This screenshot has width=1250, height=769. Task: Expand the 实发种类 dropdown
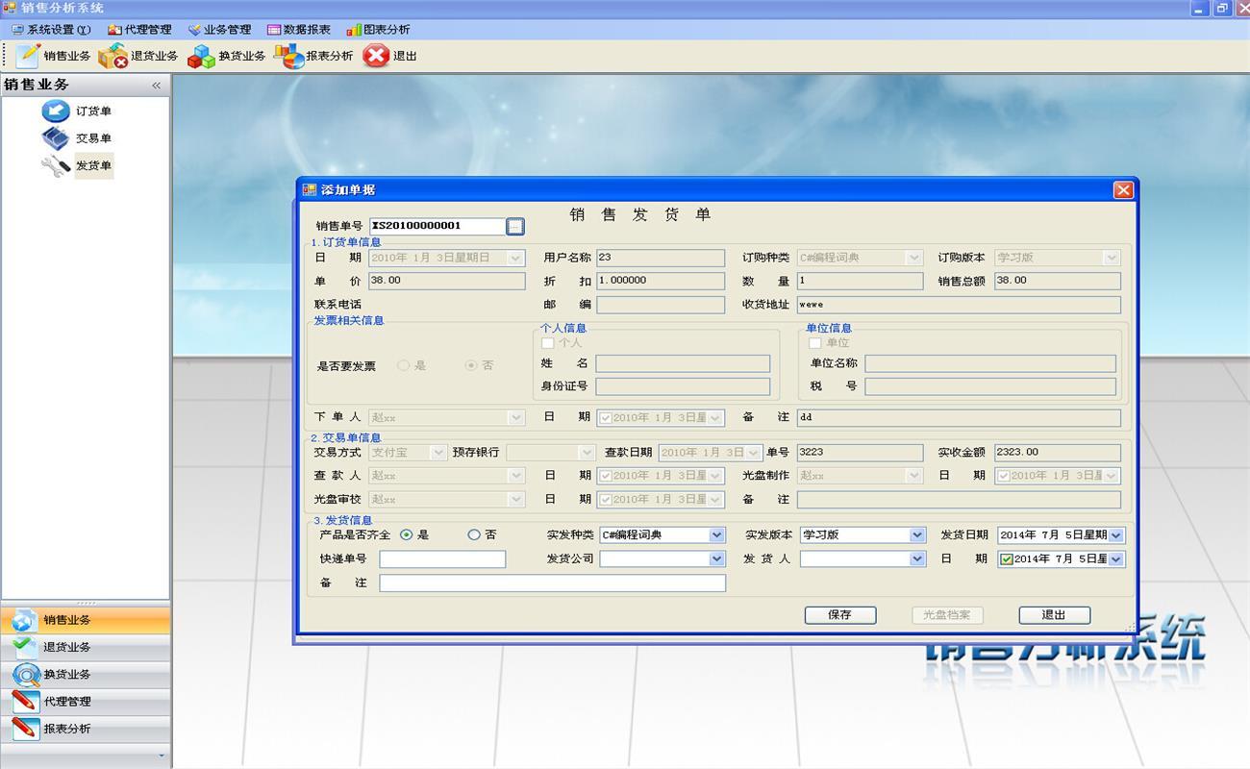[716, 534]
